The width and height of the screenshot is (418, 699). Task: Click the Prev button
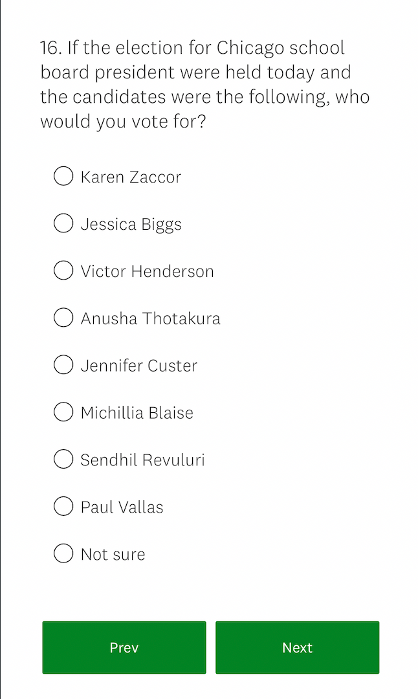(124, 647)
